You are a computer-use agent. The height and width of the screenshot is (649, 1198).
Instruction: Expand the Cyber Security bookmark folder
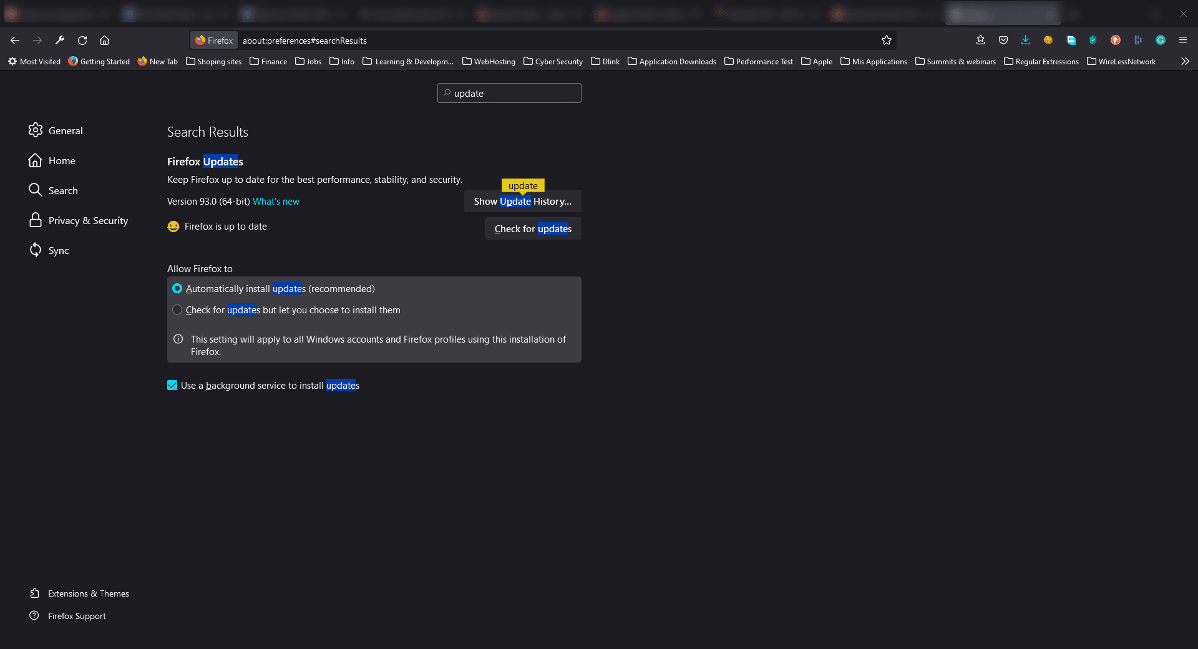coord(553,61)
